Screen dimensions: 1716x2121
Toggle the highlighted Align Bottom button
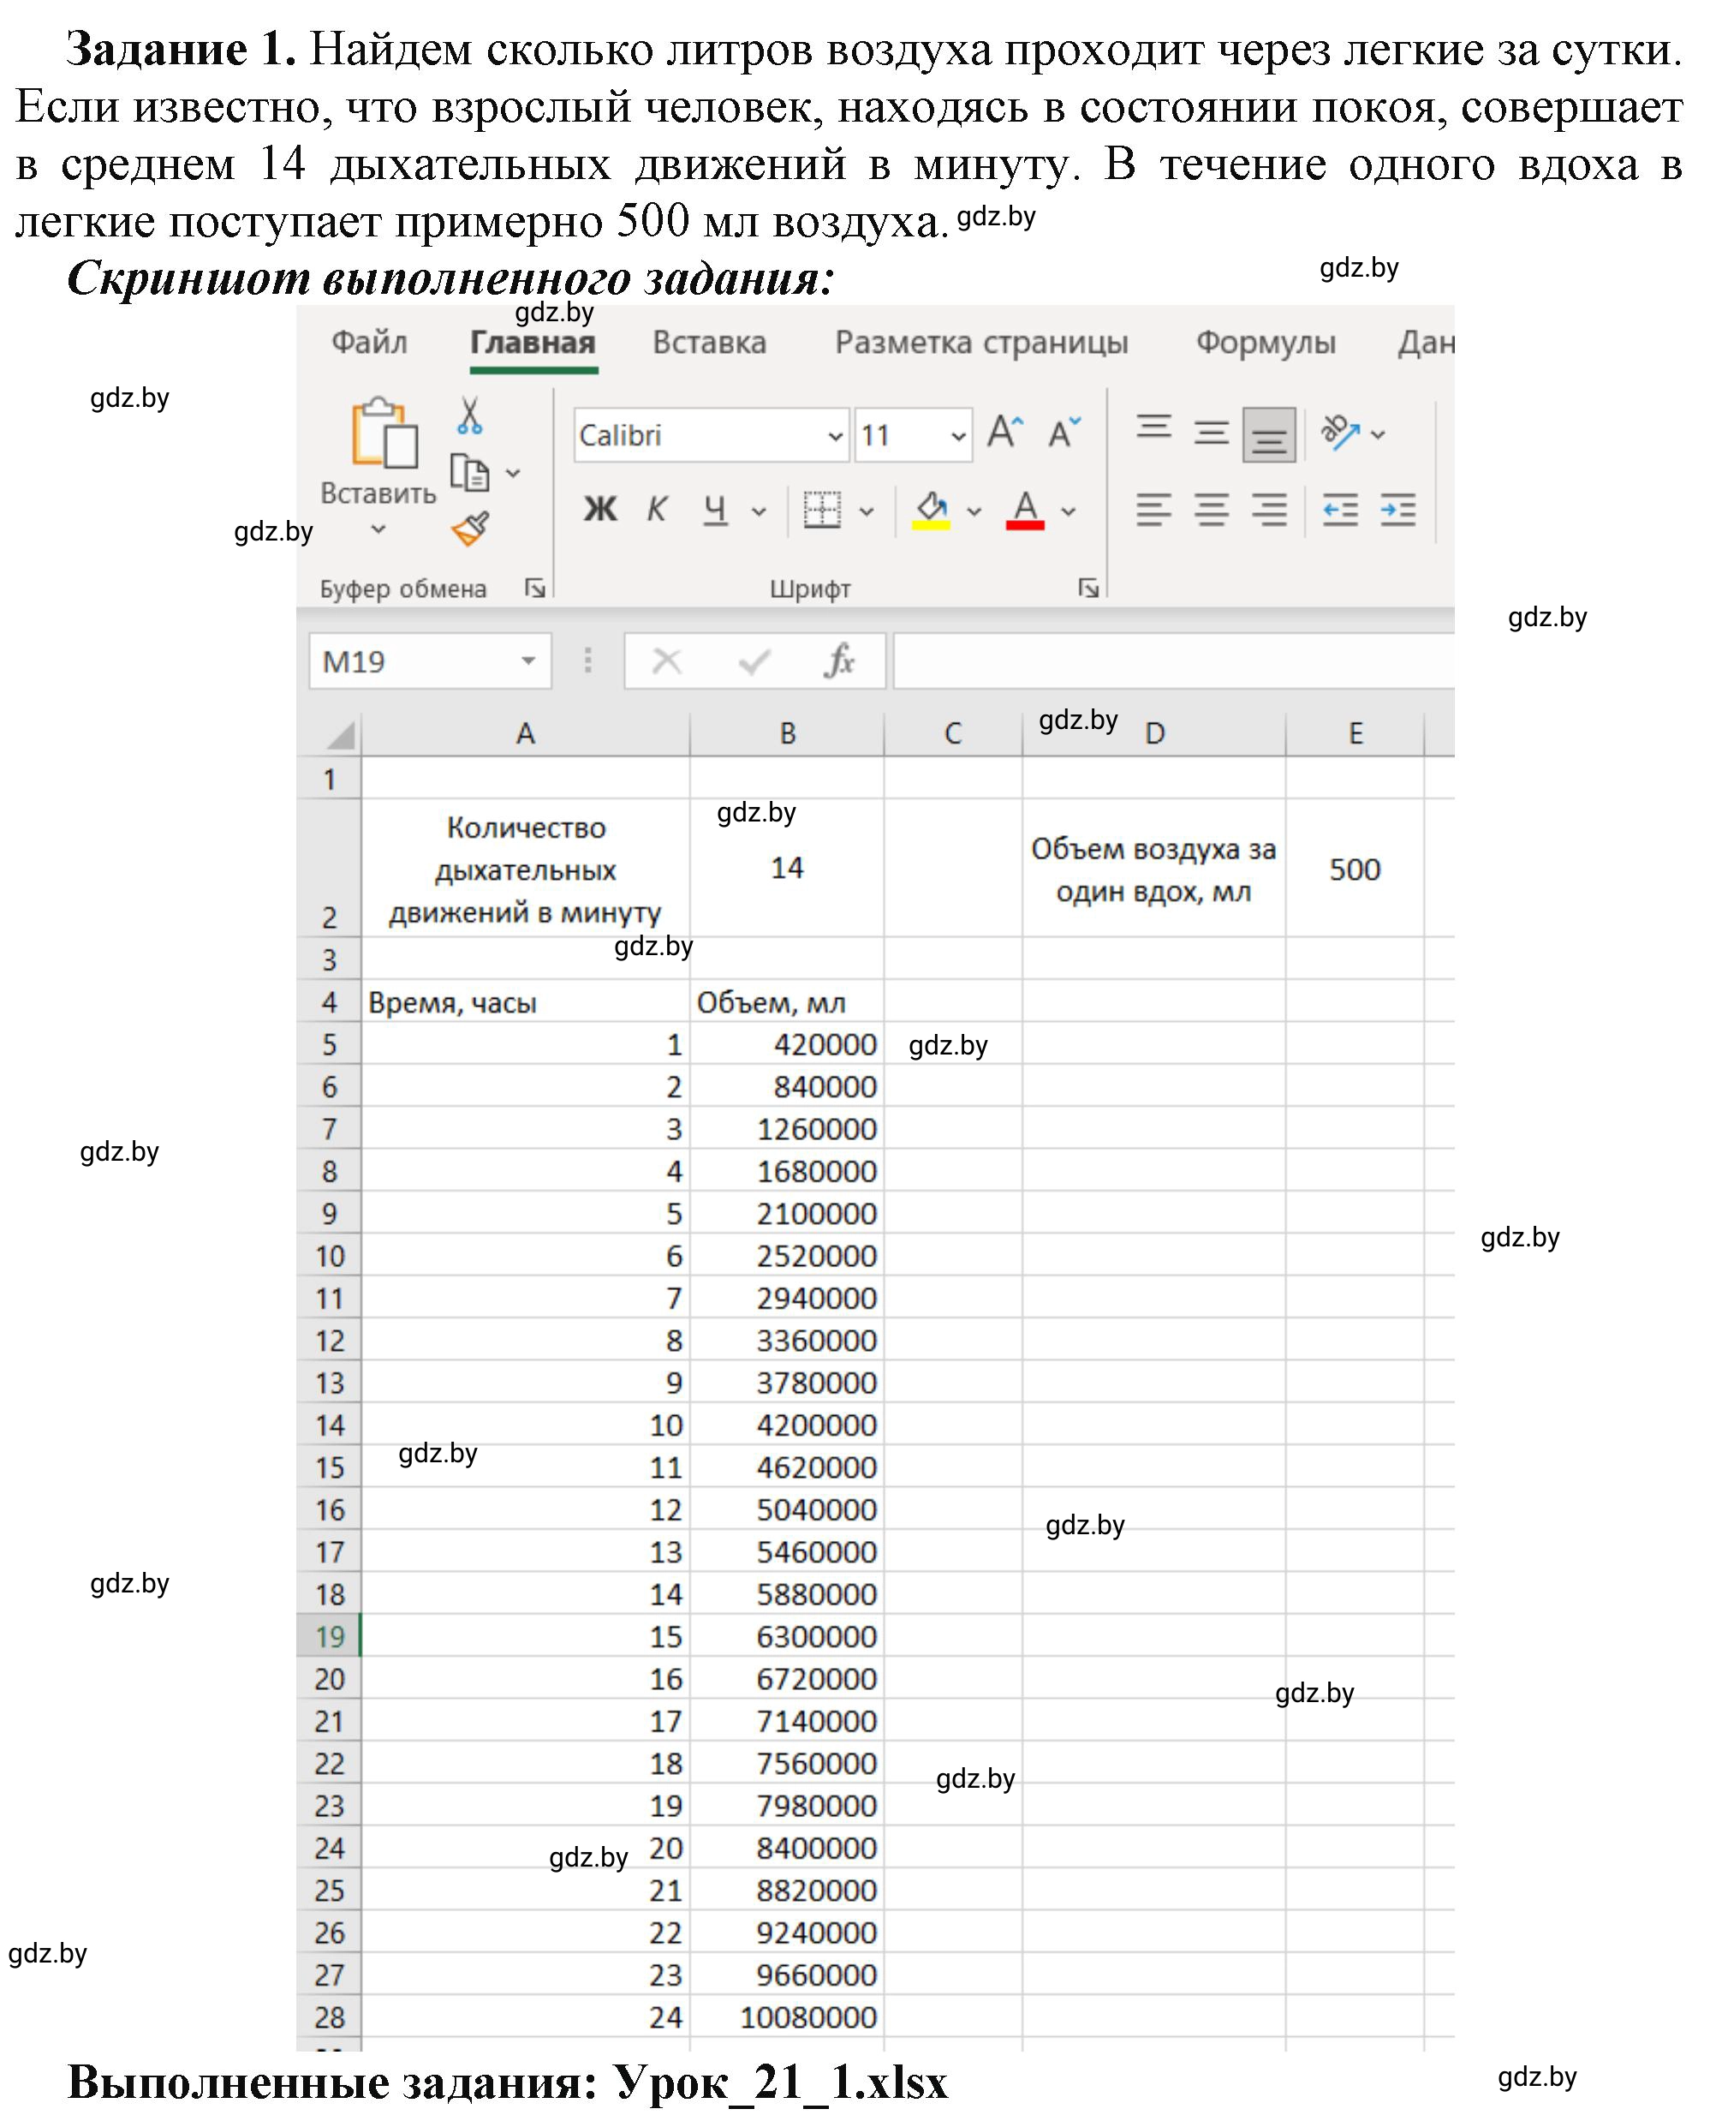click(1269, 434)
